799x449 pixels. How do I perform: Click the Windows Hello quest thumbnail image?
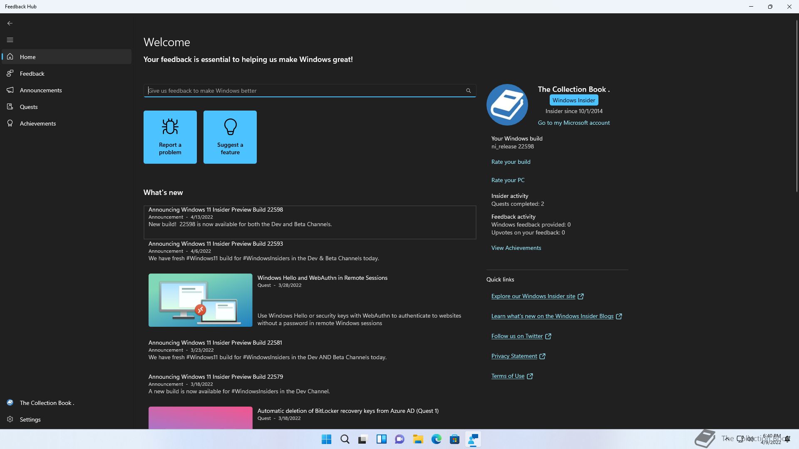coord(201,300)
